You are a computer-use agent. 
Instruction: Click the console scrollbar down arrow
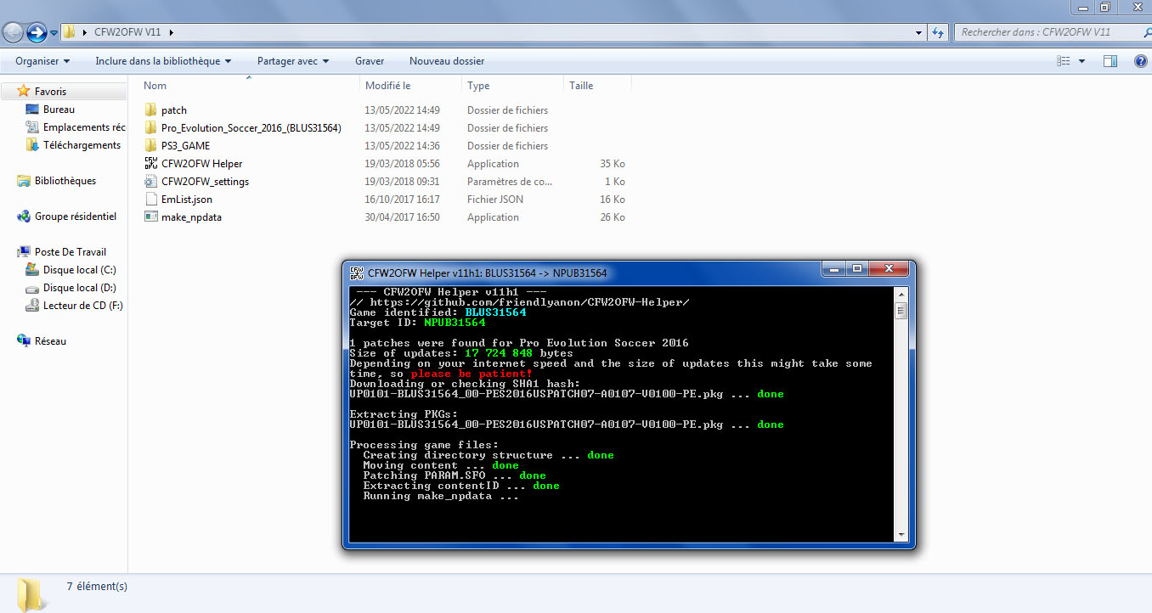point(901,534)
